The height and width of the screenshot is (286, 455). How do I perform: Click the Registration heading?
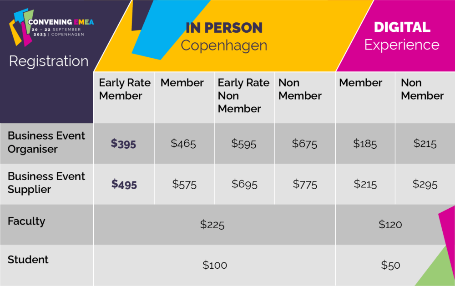pyautogui.click(x=49, y=61)
